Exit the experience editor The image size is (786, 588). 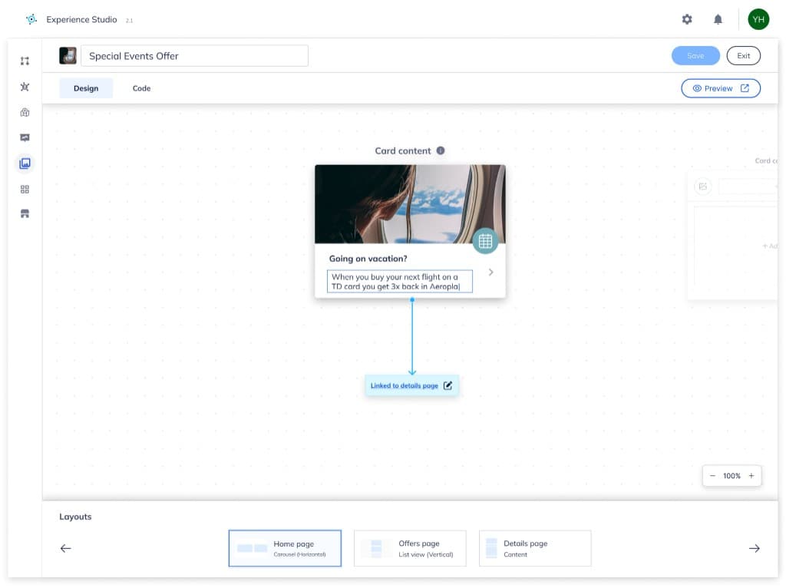coord(743,55)
